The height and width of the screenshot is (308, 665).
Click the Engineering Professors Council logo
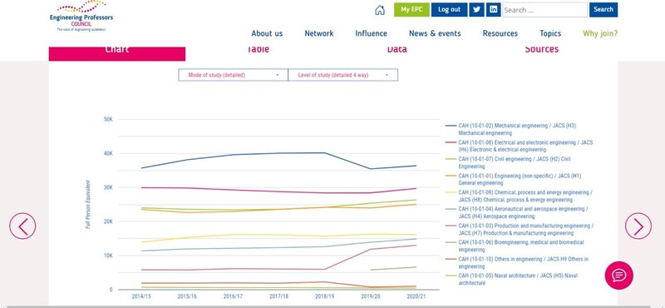(81, 16)
